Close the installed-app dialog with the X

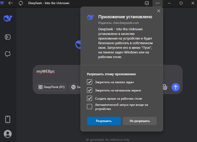click(x=159, y=11)
